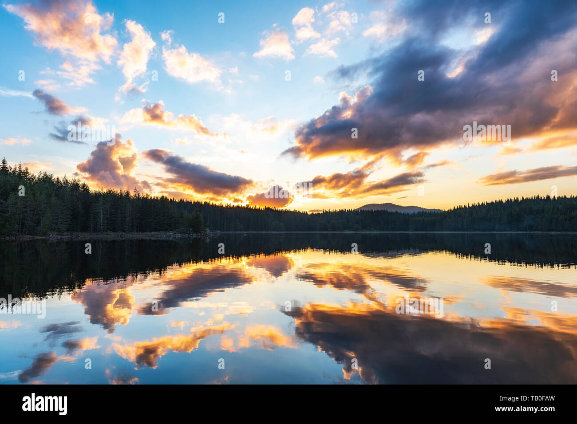Click the alamy logo in the footer
The width and height of the screenshot is (577, 424).
coord(45,404)
